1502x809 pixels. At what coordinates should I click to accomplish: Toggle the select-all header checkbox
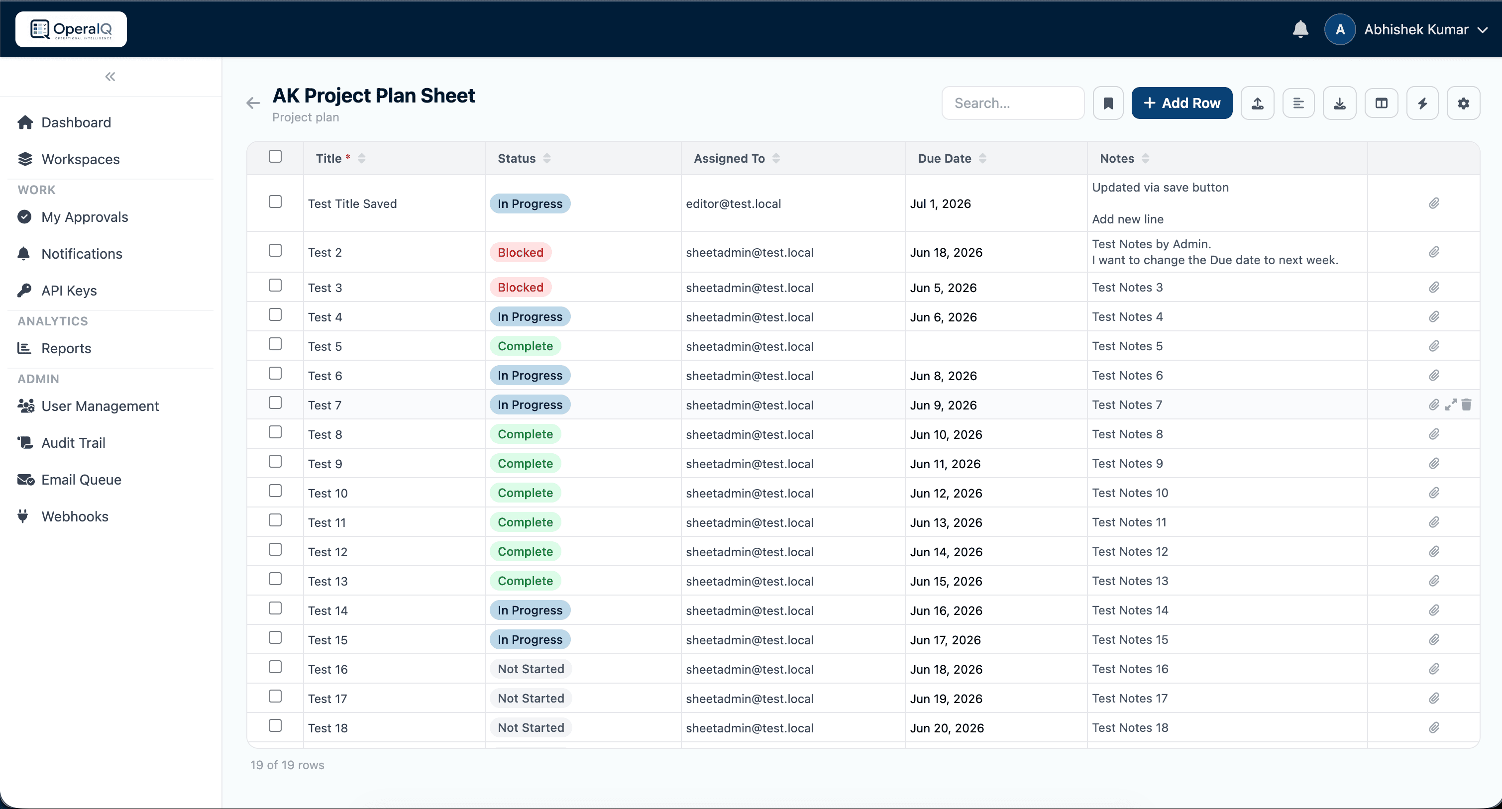coord(275,156)
